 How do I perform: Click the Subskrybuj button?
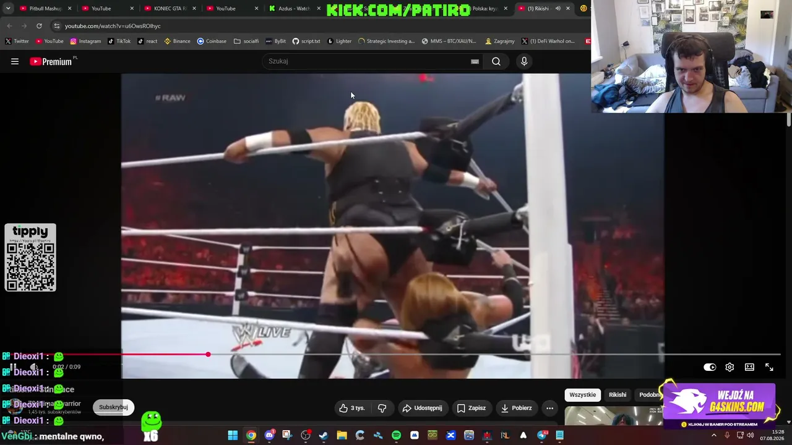coord(113,407)
